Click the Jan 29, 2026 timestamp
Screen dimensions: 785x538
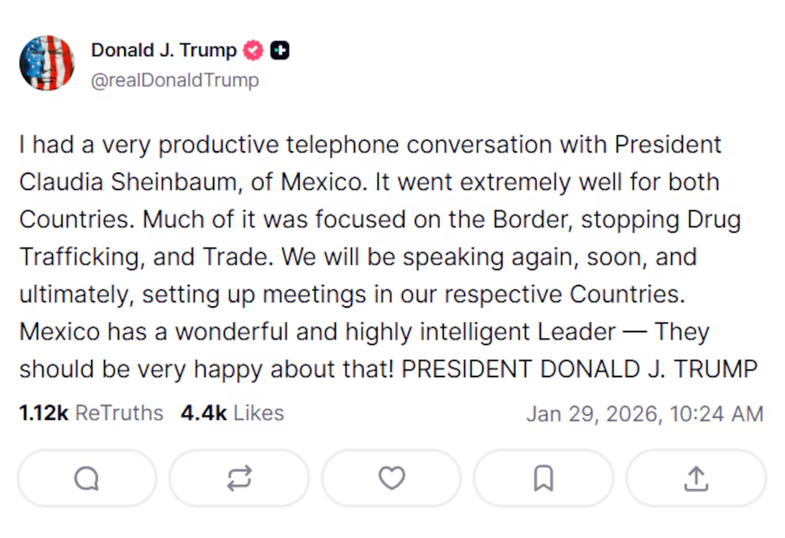[593, 414]
